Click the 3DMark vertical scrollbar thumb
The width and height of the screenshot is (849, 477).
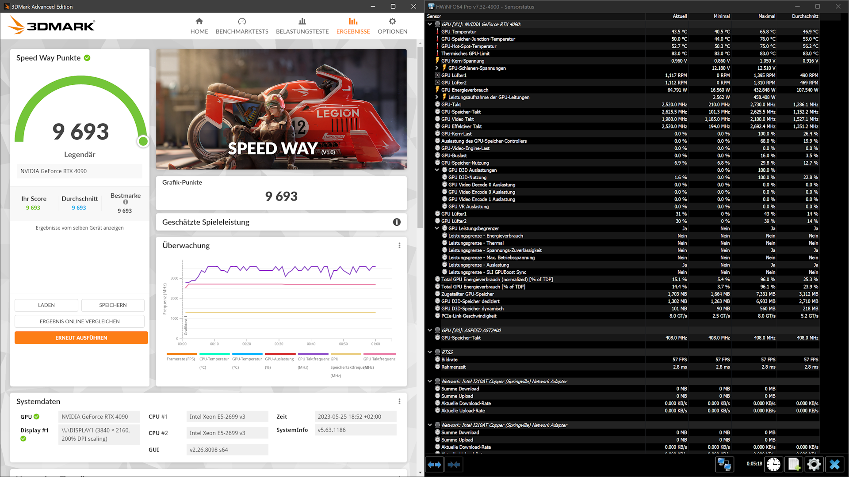point(420,137)
